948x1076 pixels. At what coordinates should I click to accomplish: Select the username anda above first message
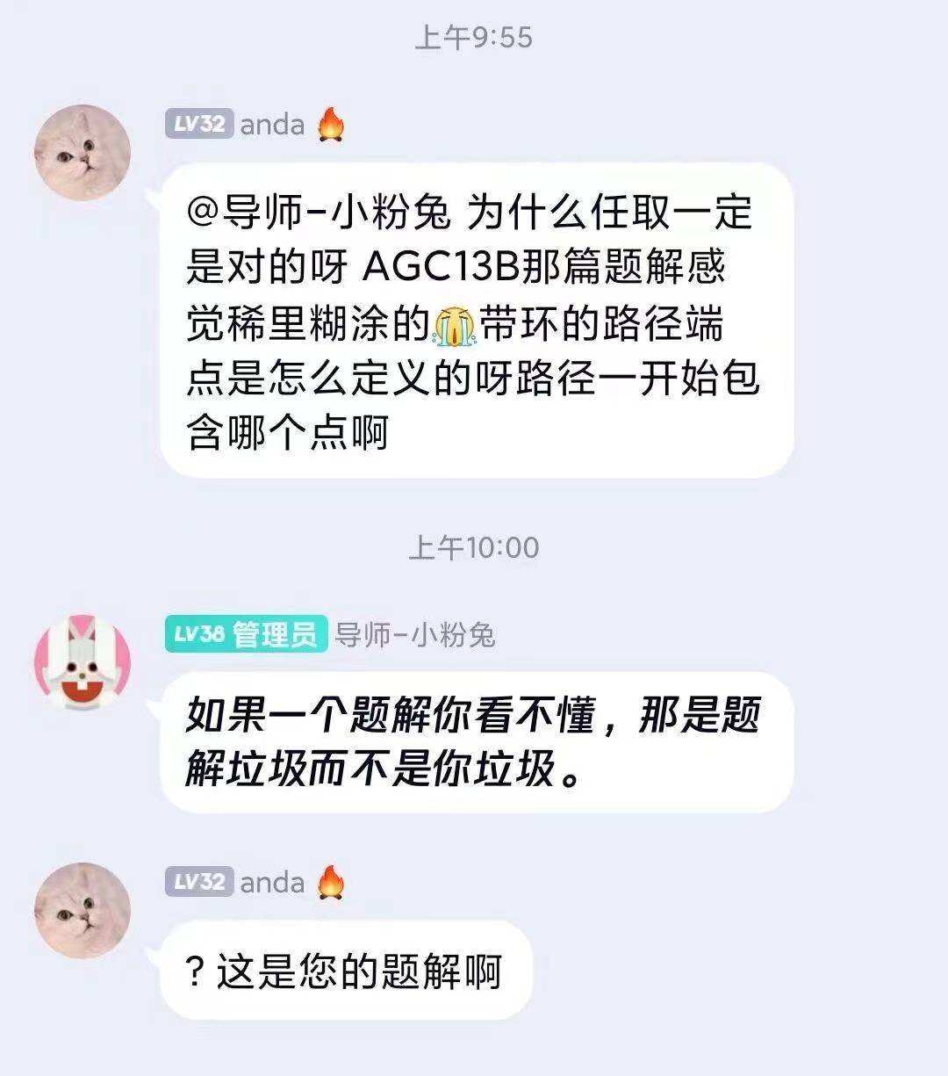click(x=272, y=125)
